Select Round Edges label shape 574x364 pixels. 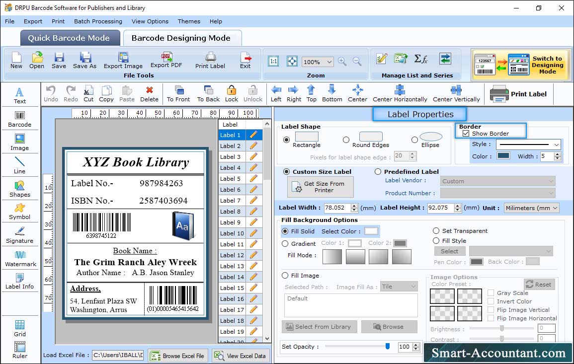click(346, 140)
